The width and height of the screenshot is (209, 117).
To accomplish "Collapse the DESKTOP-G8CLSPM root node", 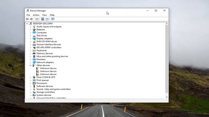I will point(27,24).
